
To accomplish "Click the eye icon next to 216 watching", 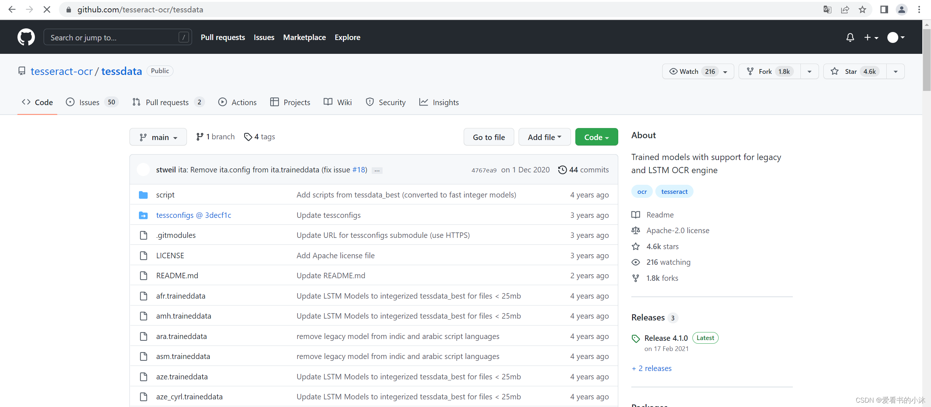I will (636, 262).
